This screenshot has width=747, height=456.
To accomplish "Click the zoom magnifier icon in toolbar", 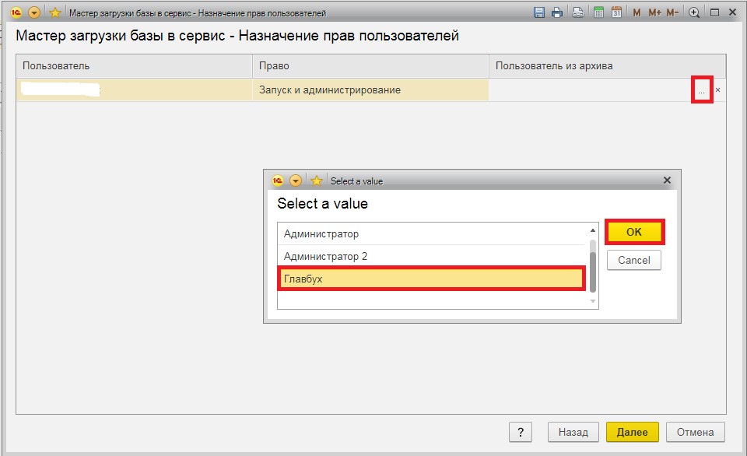I will 694,13.
